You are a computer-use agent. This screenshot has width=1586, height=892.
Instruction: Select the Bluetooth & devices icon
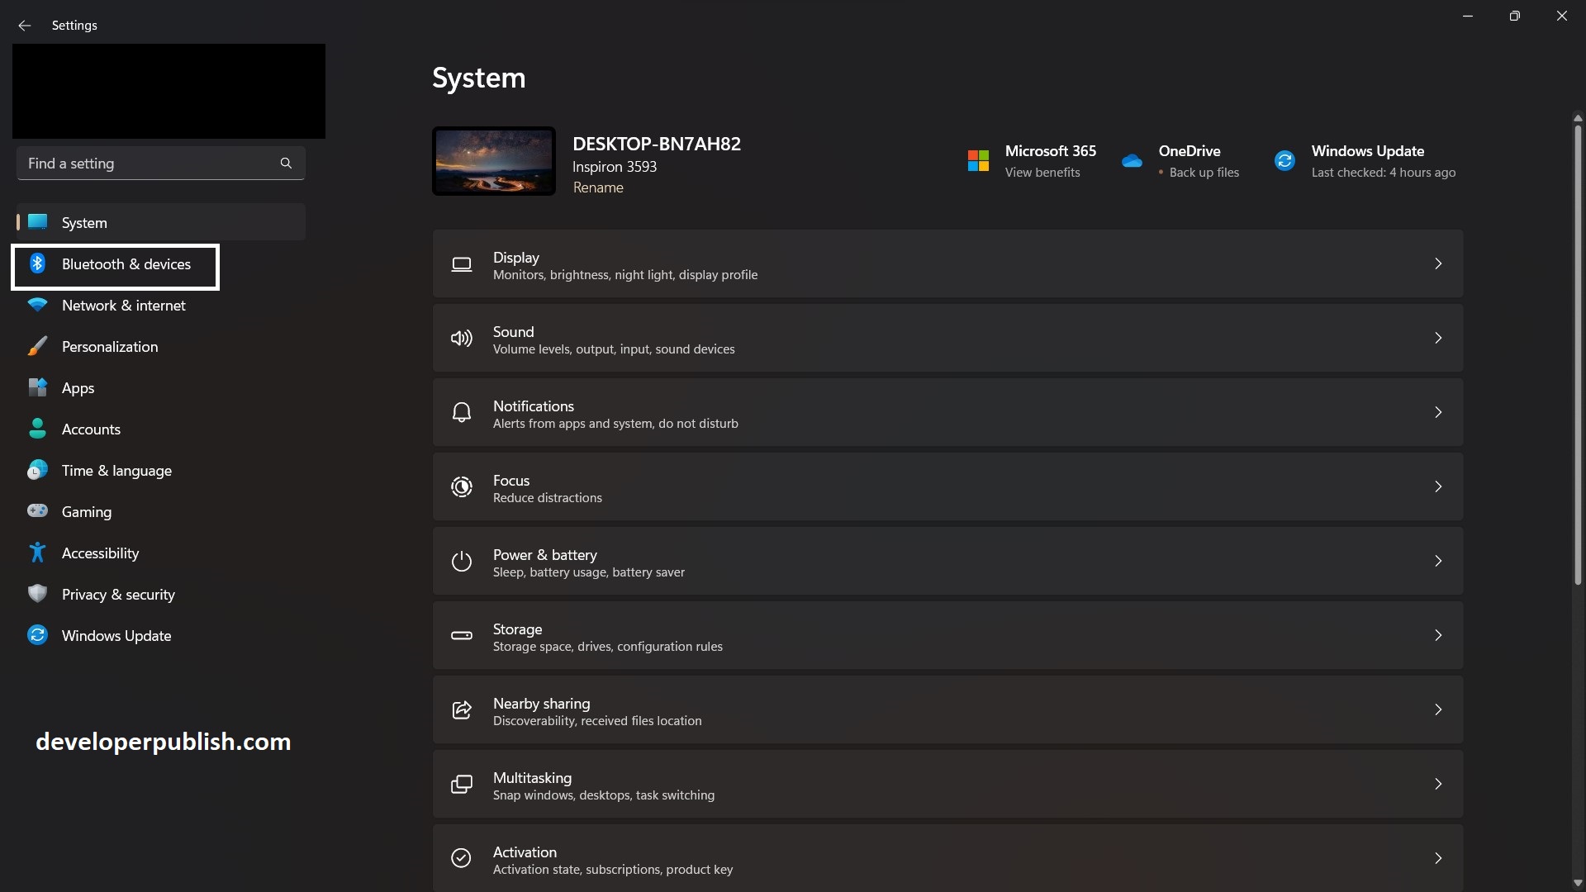coord(37,263)
